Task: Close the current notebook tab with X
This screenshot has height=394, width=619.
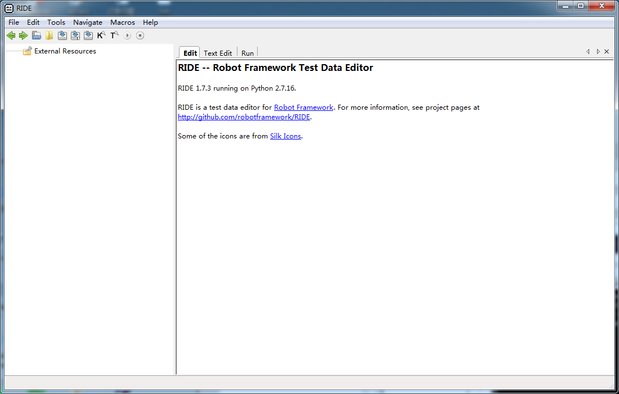Action: pyautogui.click(x=607, y=52)
